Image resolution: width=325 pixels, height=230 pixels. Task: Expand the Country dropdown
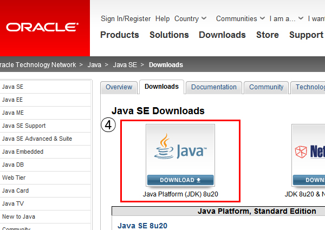(190, 18)
